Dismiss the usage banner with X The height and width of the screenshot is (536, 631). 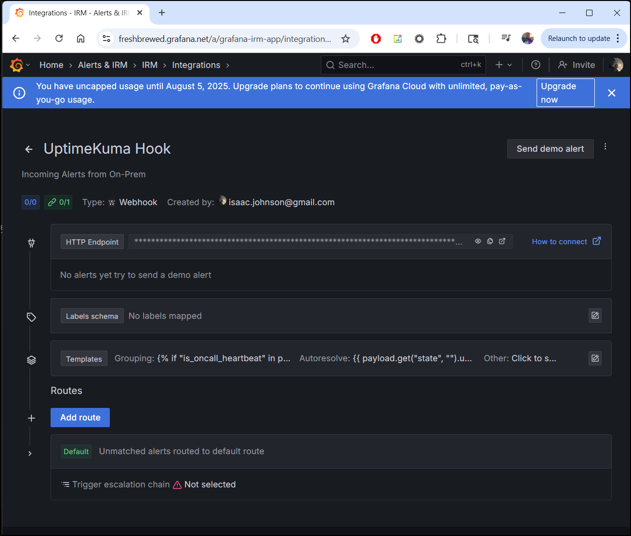pos(612,93)
